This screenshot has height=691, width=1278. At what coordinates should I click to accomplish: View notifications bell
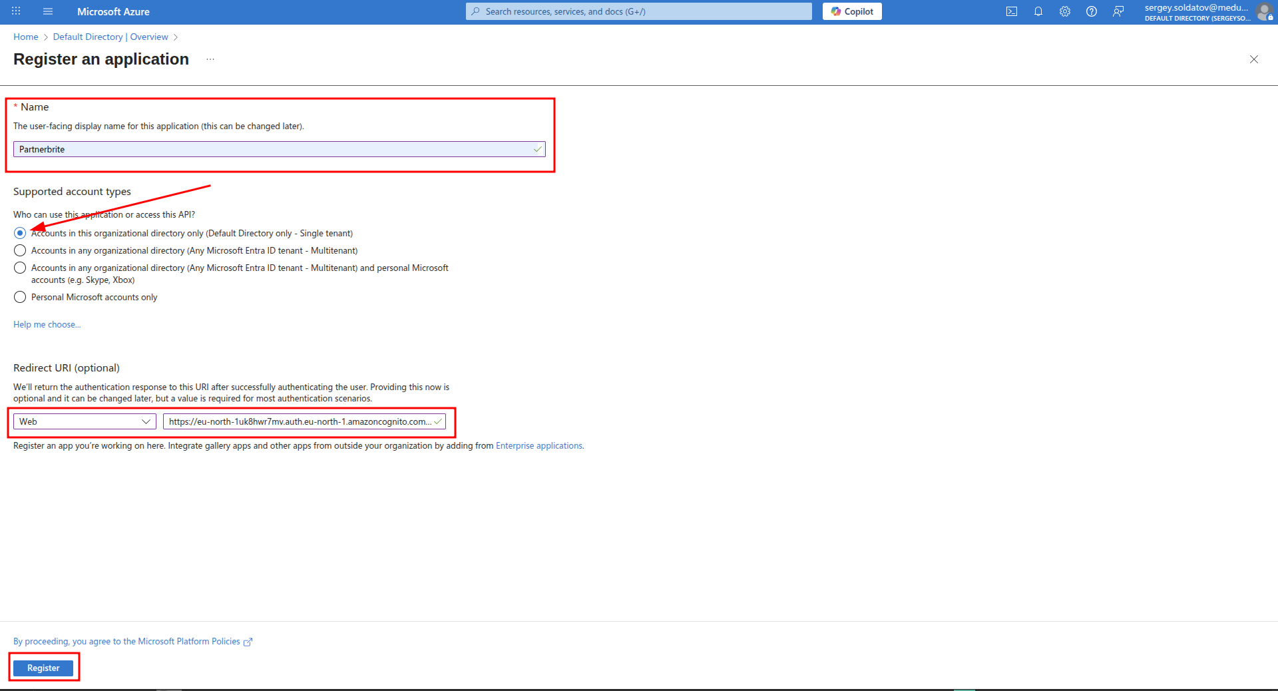(x=1038, y=11)
